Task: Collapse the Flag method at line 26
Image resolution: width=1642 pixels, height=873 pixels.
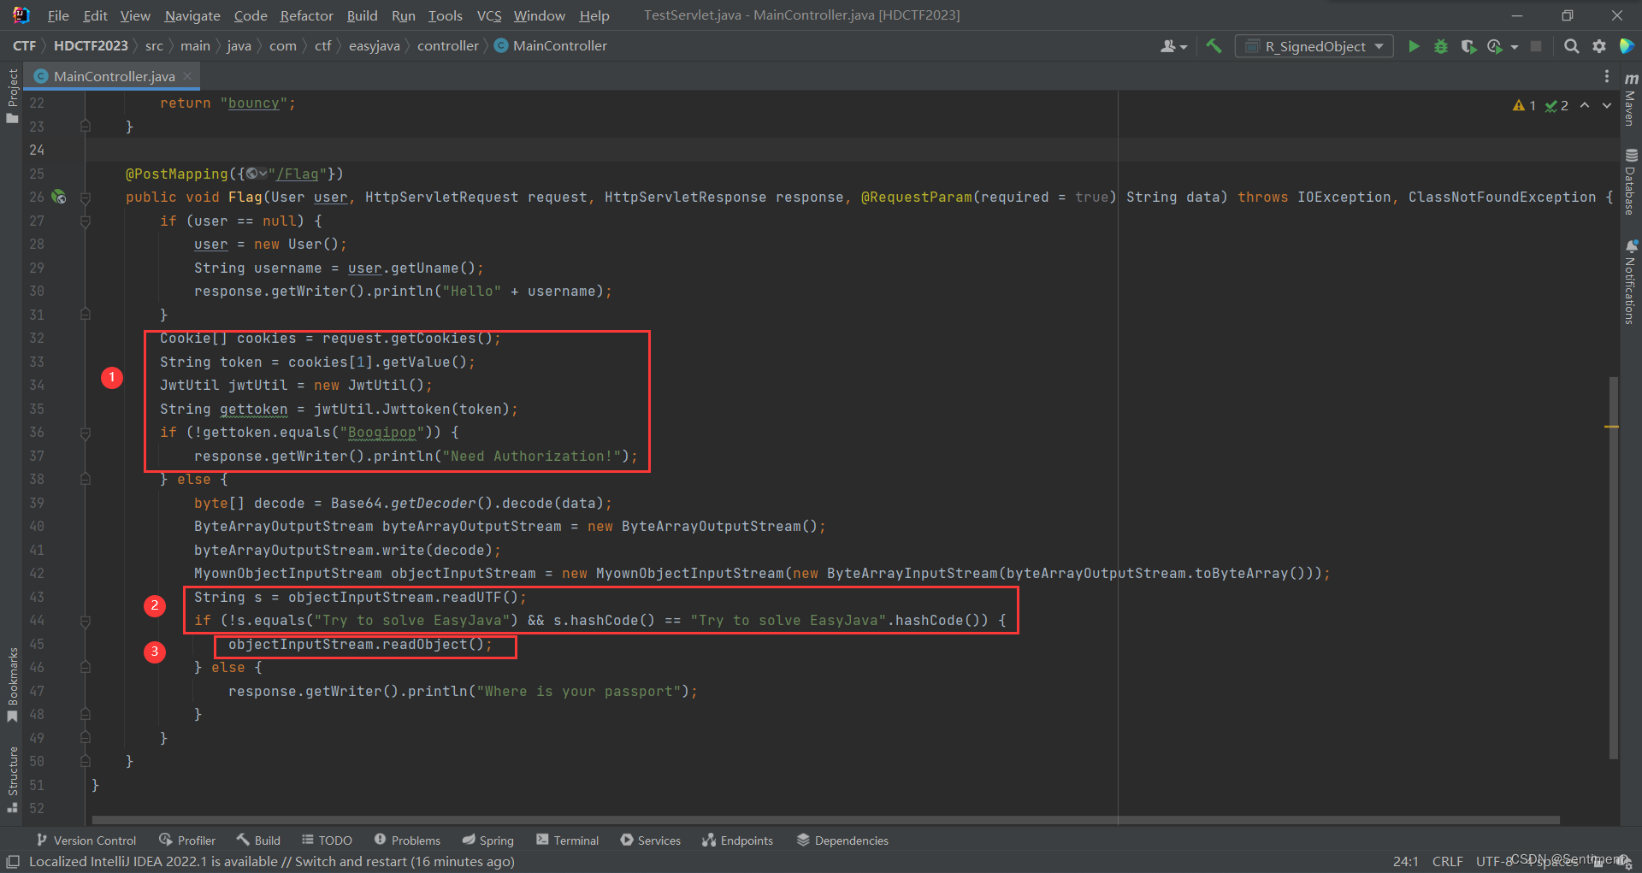Action: click(86, 198)
